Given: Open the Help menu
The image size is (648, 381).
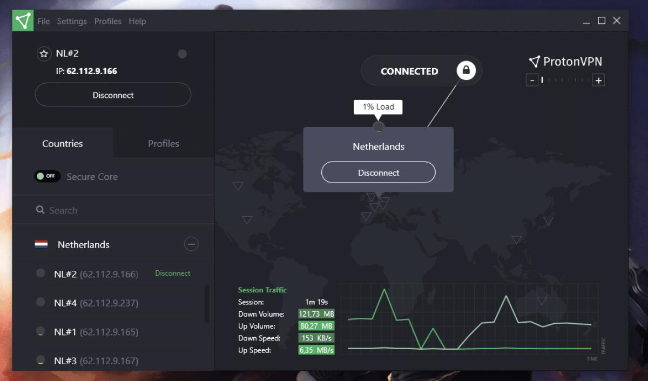Looking at the screenshot, I should (138, 21).
